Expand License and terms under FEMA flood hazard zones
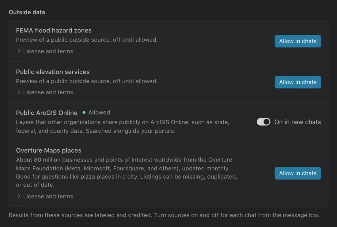 45,51
